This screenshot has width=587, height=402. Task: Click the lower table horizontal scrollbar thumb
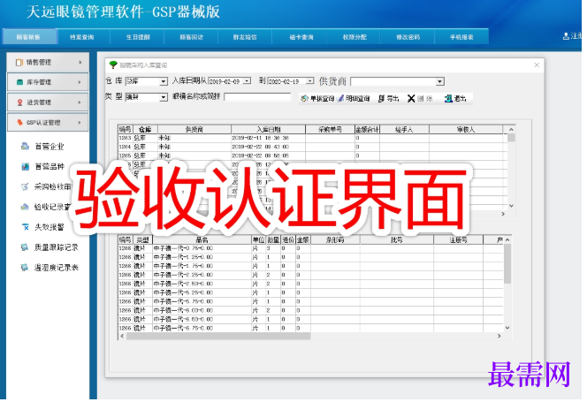(x=218, y=336)
